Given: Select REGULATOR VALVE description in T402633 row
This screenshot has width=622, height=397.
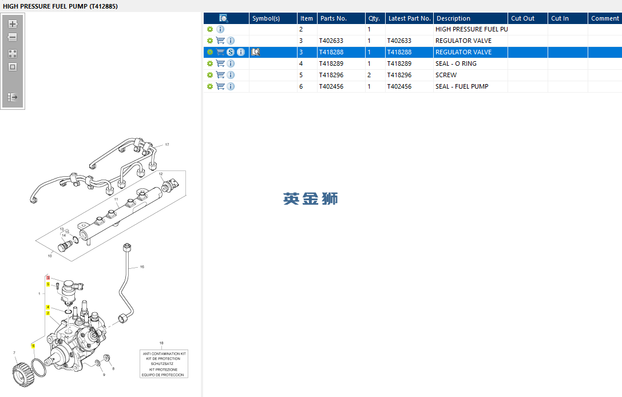Looking at the screenshot, I should point(470,41).
